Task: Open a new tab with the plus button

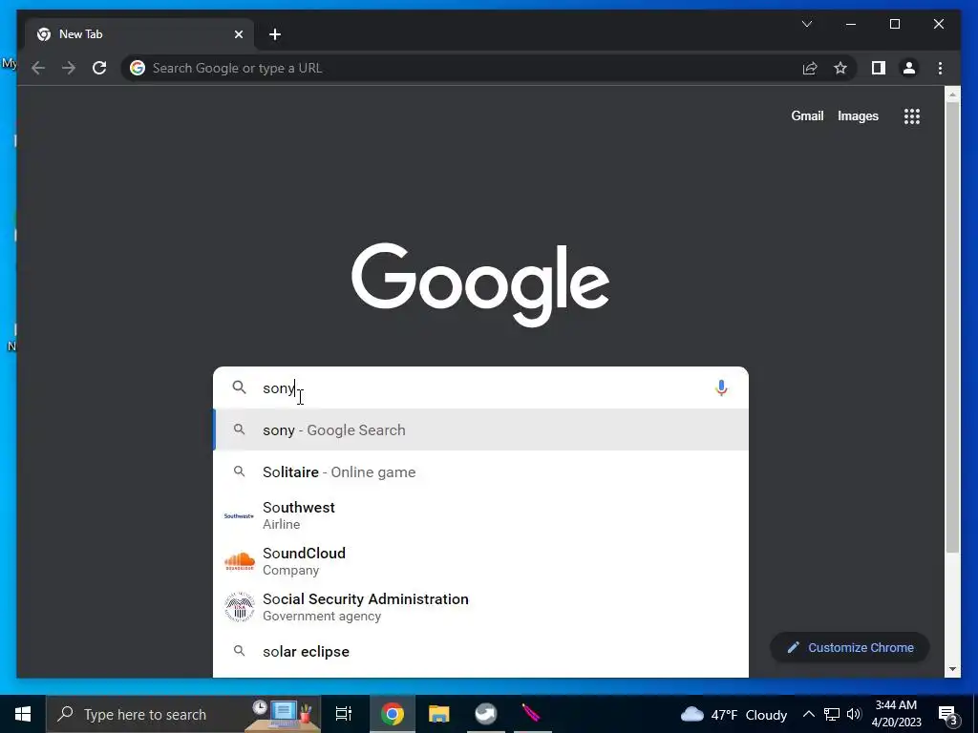Action: (275, 34)
